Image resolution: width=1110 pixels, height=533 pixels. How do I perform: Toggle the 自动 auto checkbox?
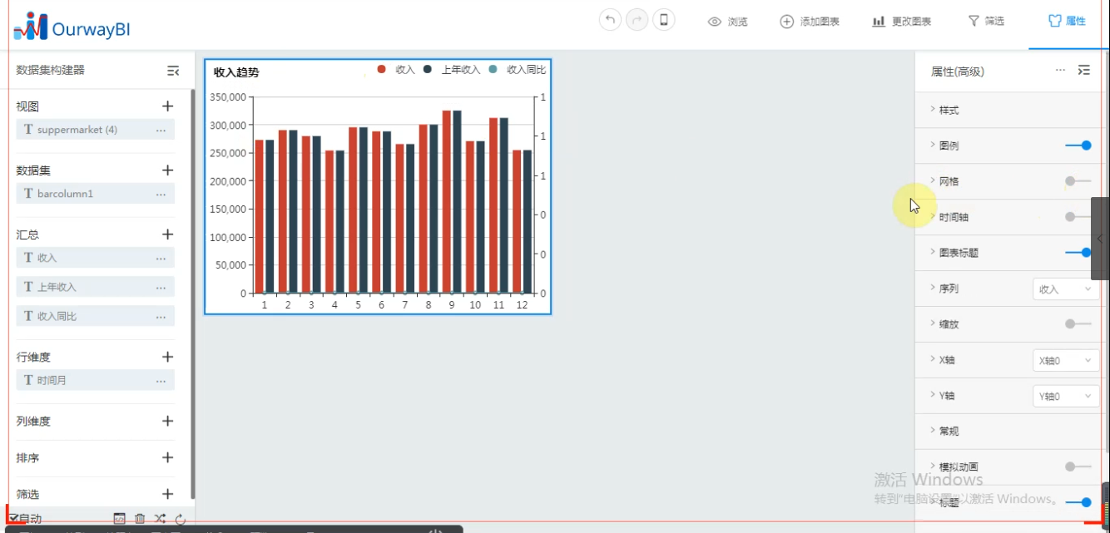[14, 518]
